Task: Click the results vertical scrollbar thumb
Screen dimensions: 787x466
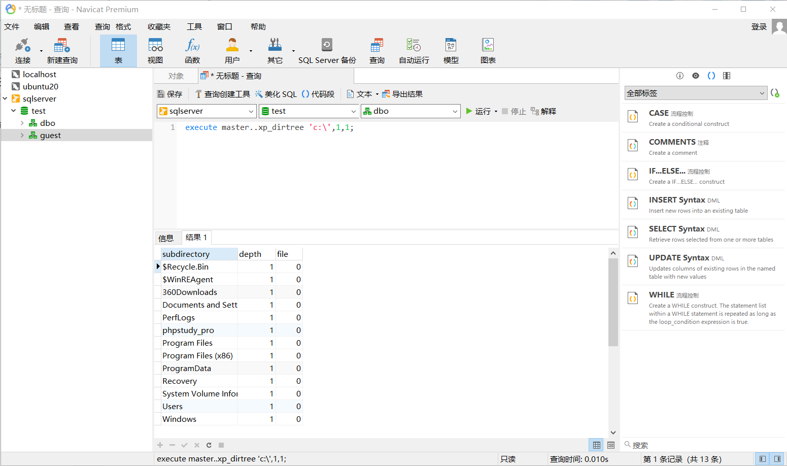Action: pyautogui.click(x=613, y=302)
